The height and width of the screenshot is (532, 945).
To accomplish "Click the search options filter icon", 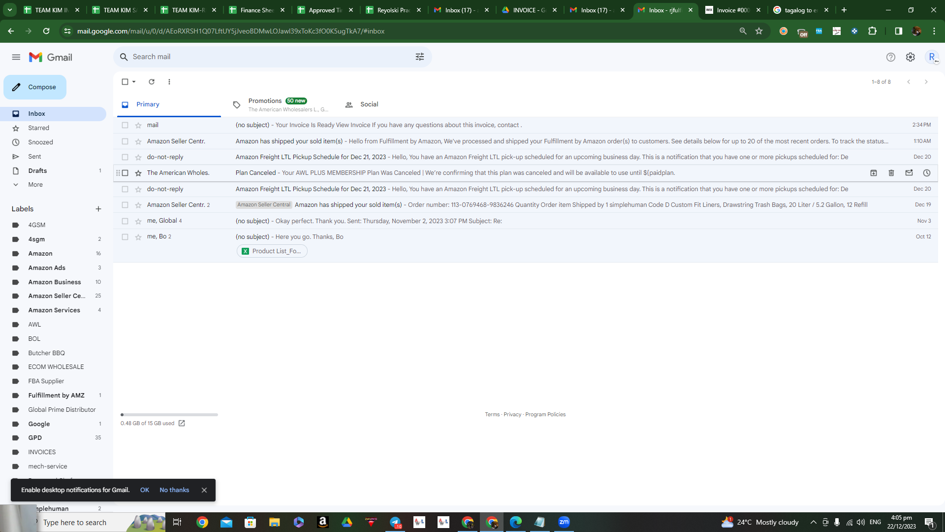I will point(420,57).
